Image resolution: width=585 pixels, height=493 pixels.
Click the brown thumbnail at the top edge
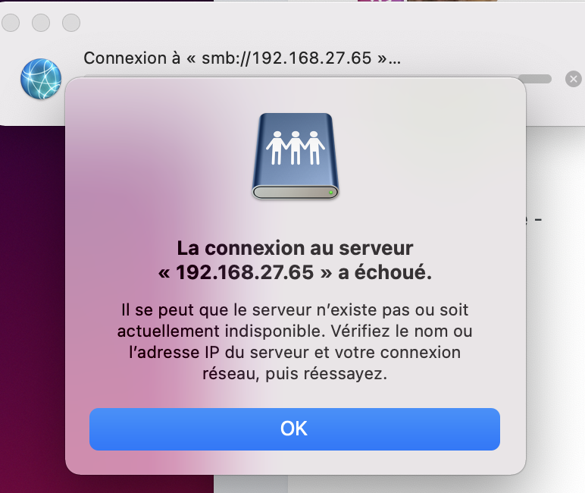[452, 1]
